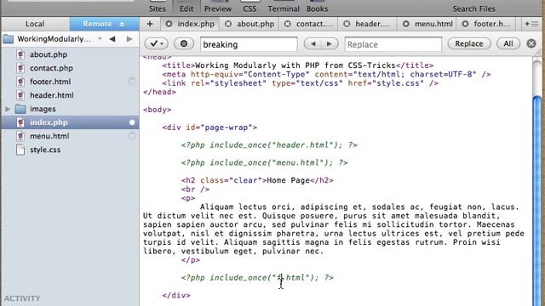Switch to the about.php document tab
Screen dimensions: 545x306
255,24
